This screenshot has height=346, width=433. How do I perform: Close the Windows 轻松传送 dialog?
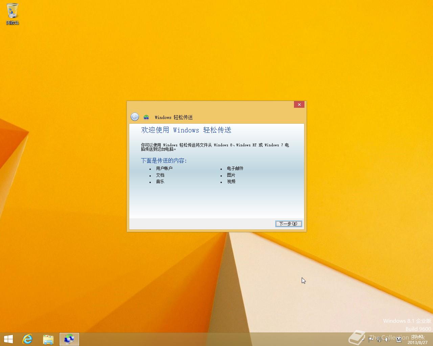click(299, 105)
